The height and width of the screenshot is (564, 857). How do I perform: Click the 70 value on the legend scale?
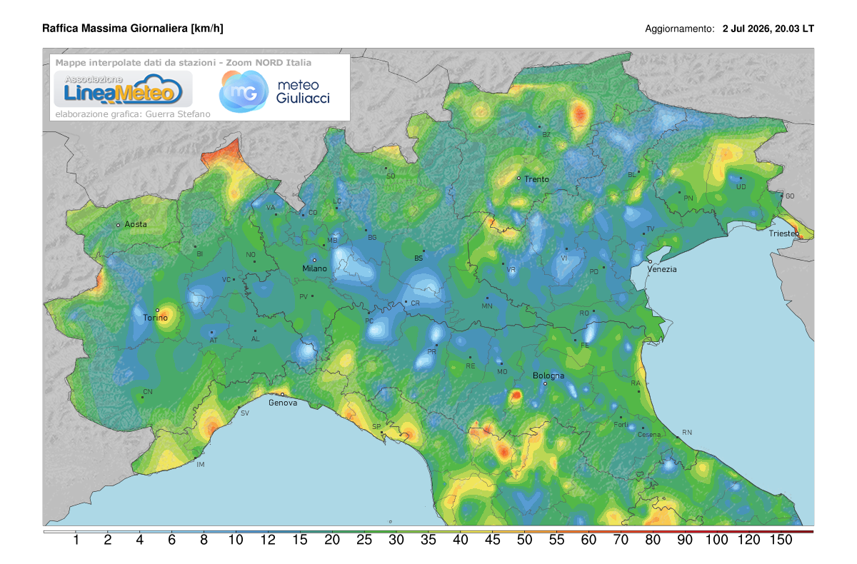(621, 541)
